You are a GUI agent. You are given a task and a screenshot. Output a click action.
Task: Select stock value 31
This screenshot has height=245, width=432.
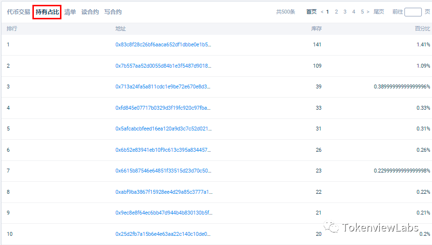coord(318,129)
